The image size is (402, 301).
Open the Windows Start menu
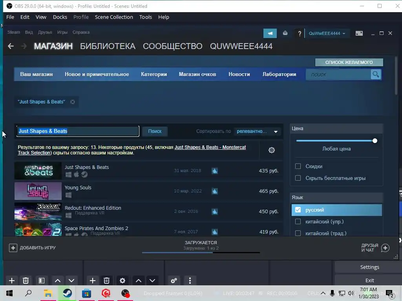pos(9,293)
